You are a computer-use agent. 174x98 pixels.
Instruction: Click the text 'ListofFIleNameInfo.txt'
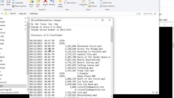point(91,87)
